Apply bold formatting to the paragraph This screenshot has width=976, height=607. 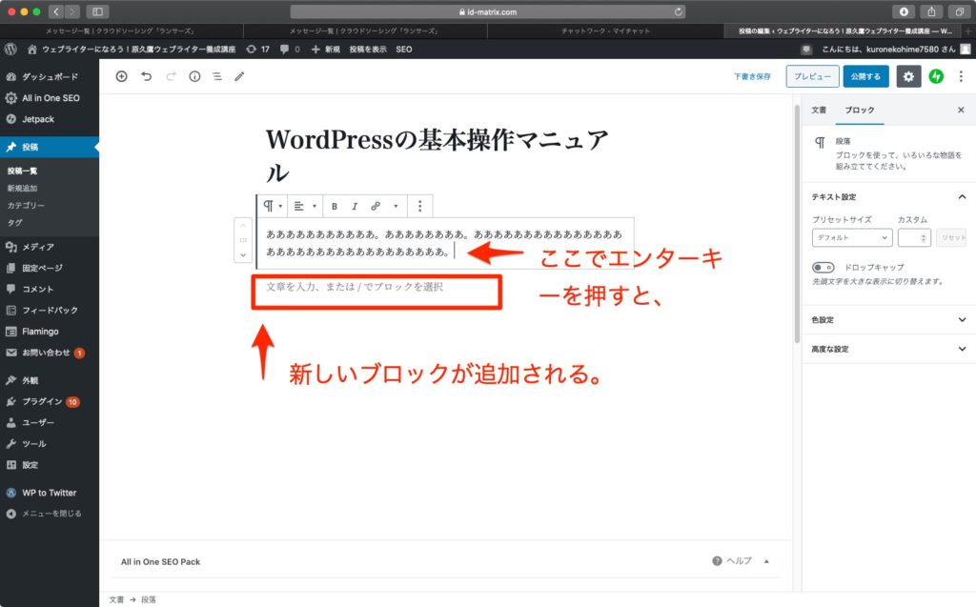click(335, 206)
